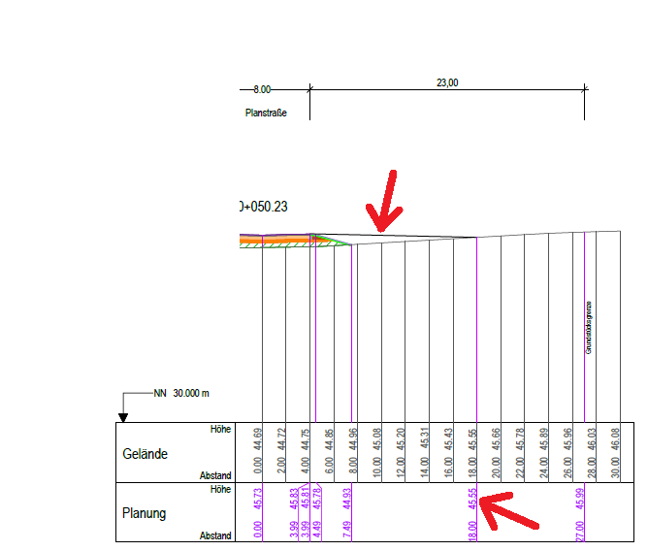Click the Planstraße label
The height and width of the screenshot is (551, 648).
pos(266,113)
